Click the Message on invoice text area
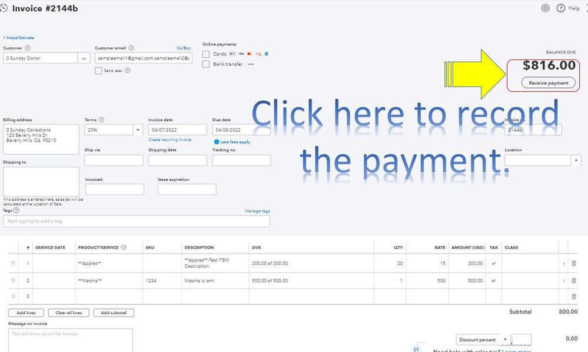 [71, 340]
